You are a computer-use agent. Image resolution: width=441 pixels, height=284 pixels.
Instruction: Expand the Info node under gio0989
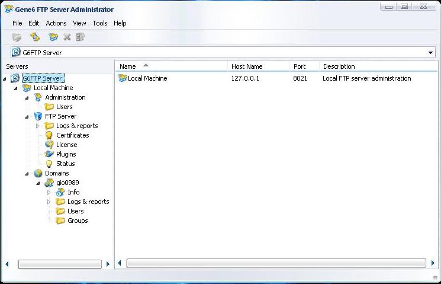click(x=49, y=192)
